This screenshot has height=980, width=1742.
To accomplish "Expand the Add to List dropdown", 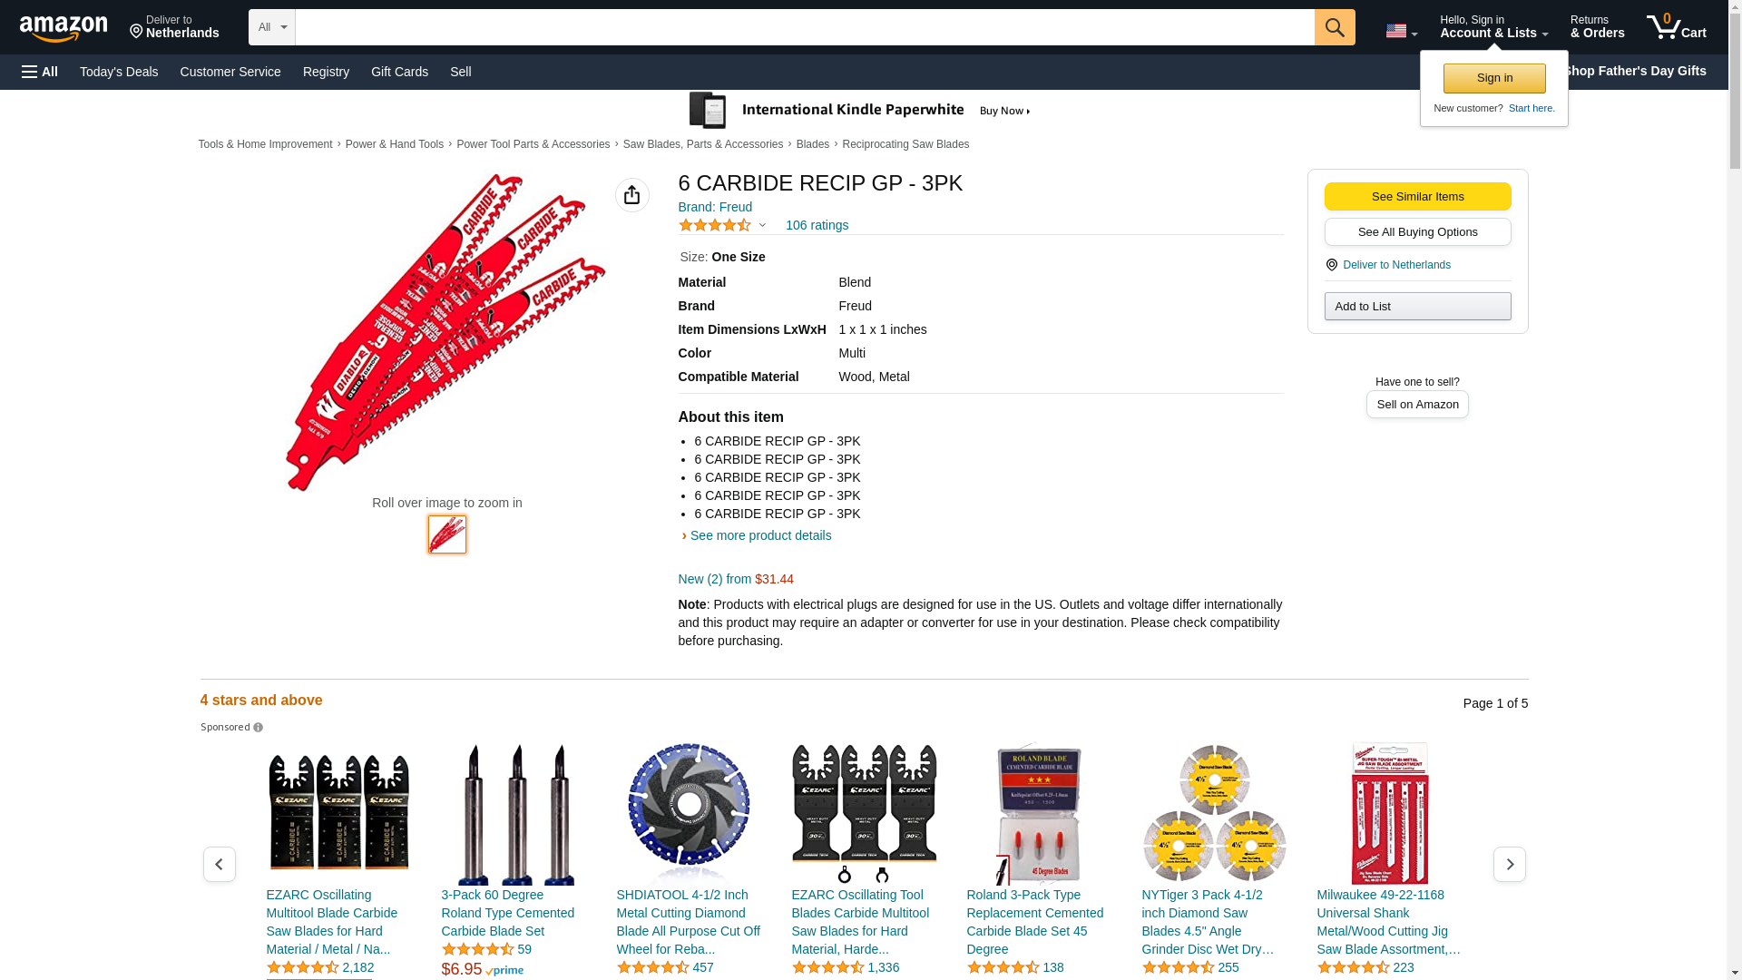I will pyautogui.click(x=1417, y=306).
